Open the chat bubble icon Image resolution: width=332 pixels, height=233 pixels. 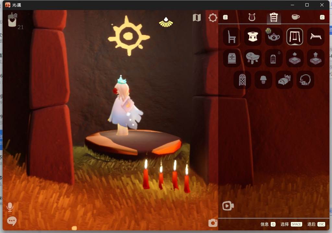(x=12, y=221)
